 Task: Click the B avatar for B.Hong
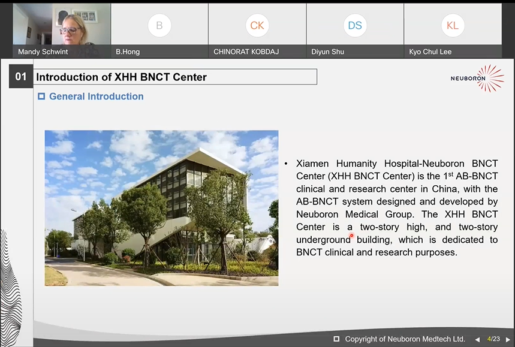pos(159,25)
